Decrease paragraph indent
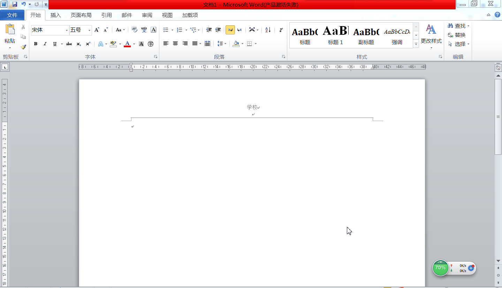This screenshot has height=288, width=502. pos(209,30)
